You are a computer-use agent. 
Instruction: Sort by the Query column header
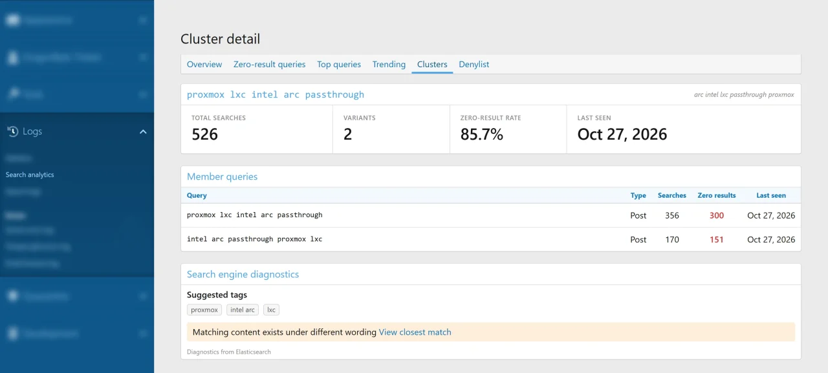[197, 195]
